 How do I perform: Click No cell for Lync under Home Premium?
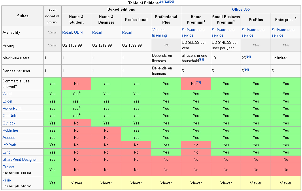196,152
